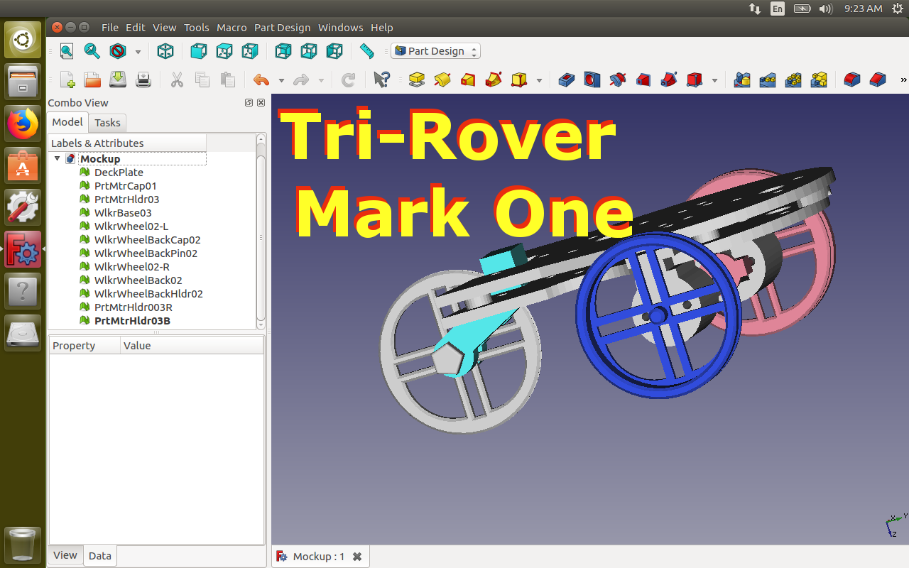Select the Revolution tool

pyautogui.click(x=442, y=80)
